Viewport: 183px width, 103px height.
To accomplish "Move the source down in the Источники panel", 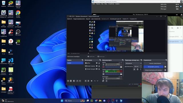I will [98, 81].
